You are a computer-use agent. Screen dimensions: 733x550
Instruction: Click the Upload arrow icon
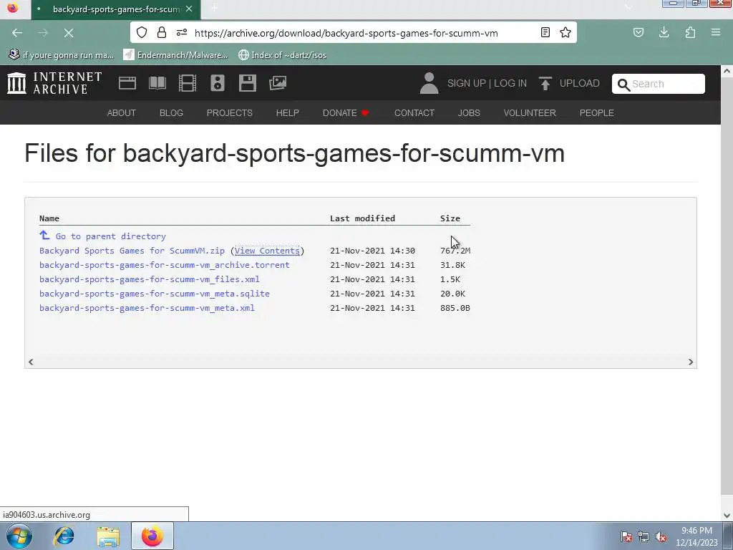pos(545,83)
